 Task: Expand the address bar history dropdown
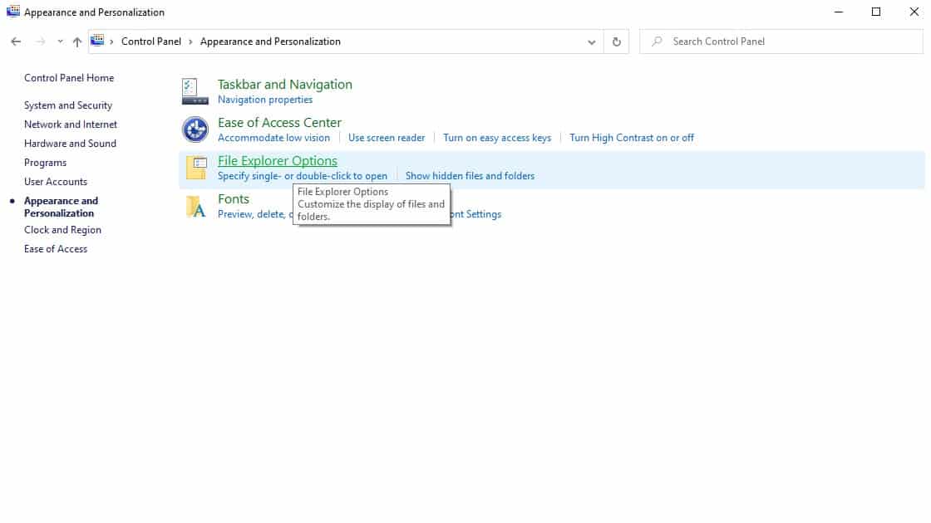point(591,42)
